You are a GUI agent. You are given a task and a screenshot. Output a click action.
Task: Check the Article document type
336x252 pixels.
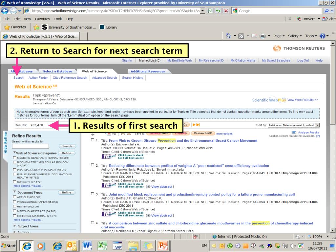point(14,197)
